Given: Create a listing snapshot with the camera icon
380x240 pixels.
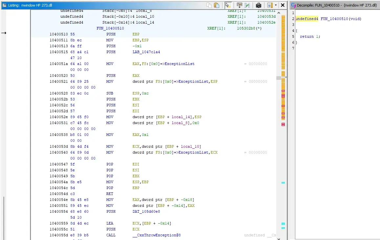Looking at the screenshot, I should tap(259, 5).
